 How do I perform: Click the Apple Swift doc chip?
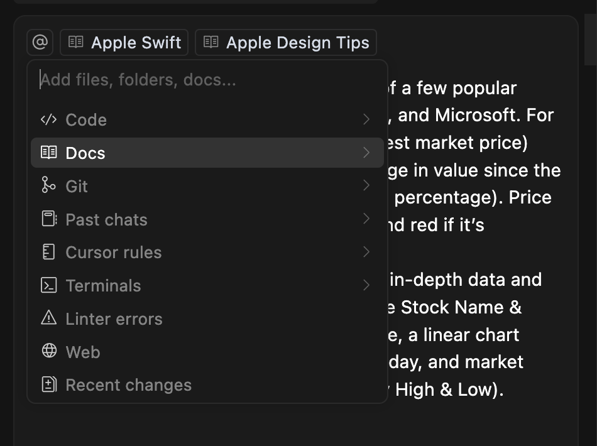[x=124, y=43]
